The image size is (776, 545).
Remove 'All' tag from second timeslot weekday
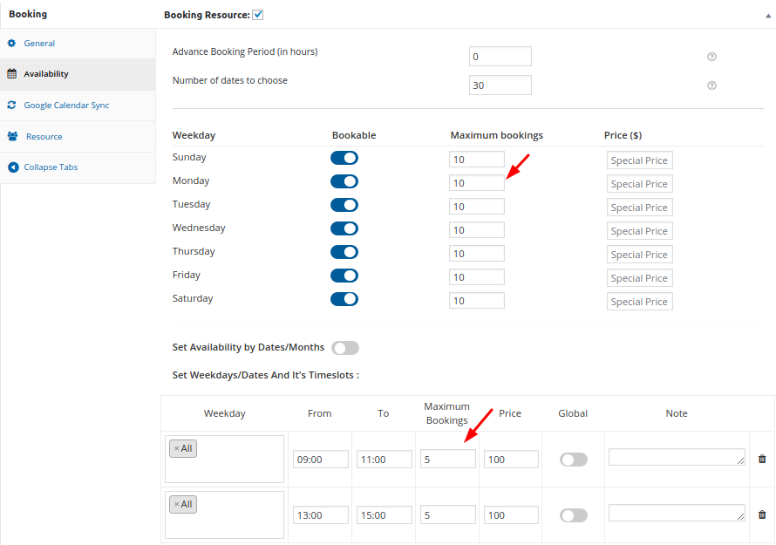[x=176, y=504]
